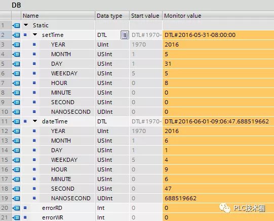Select the setTime monitor value cell
Image resolution: width=274 pixels, height=221 pixels.
click(218, 35)
